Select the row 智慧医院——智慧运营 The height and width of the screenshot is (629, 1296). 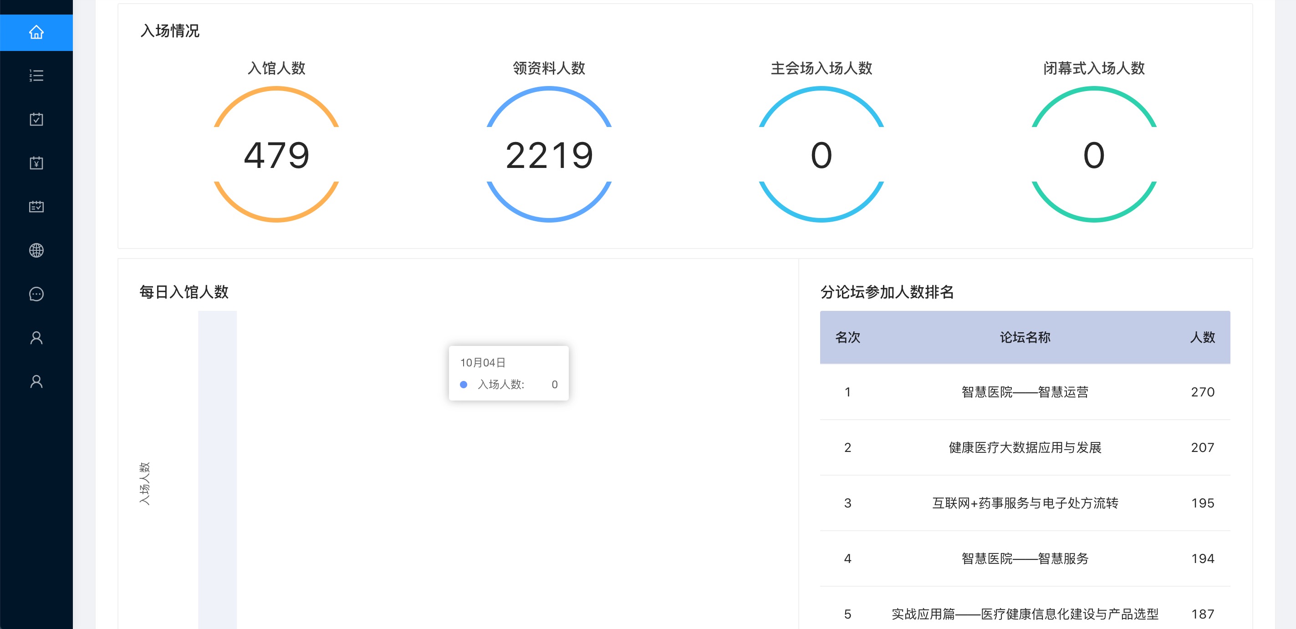pyautogui.click(x=1025, y=392)
